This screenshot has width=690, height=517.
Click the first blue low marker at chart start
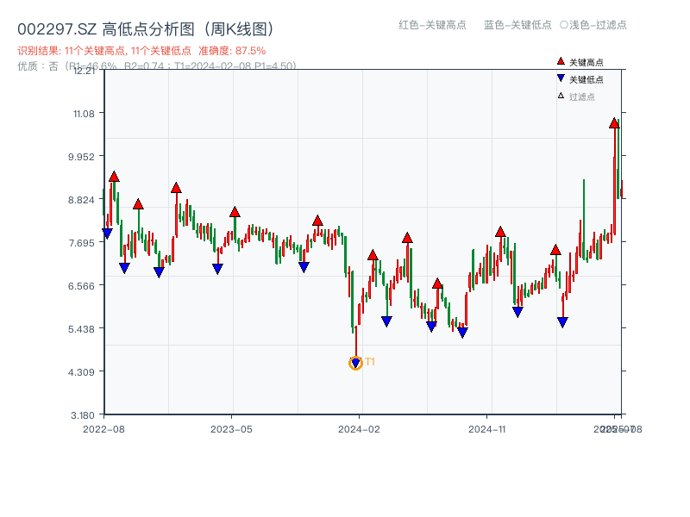[x=107, y=234]
